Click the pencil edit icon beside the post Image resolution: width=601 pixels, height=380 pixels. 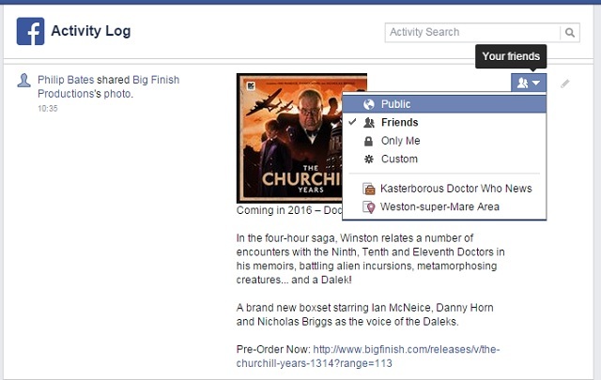pos(565,84)
